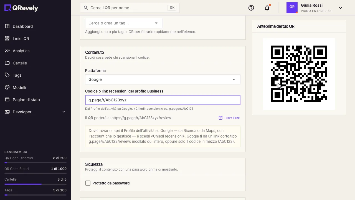The width and height of the screenshot is (355, 200).
Task: Click the Tags usage progress bar
Action: tap(35, 195)
